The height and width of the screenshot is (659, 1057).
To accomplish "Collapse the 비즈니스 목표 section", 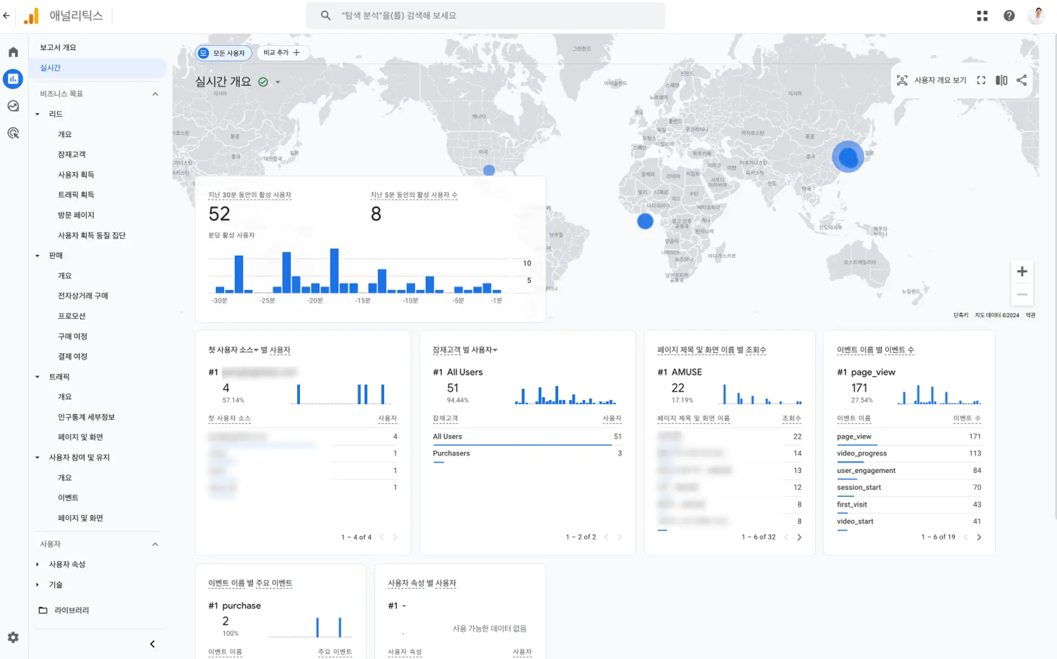I will coord(154,94).
